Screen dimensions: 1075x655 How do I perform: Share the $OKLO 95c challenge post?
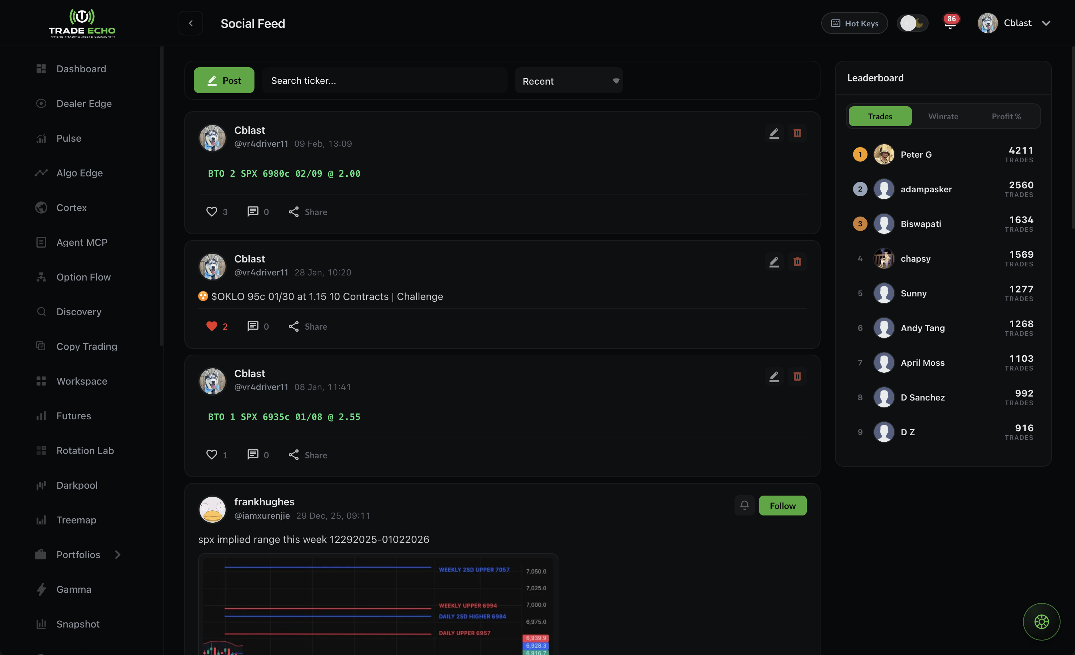(x=308, y=326)
